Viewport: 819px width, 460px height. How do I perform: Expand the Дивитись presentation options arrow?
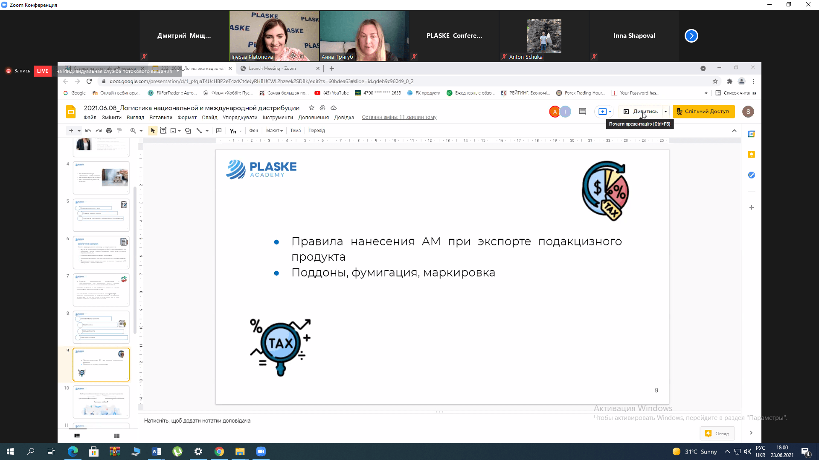(x=665, y=112)
